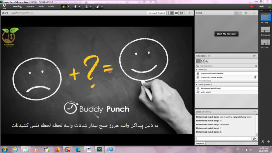
Task: Open the Pods menu
Action: click(x=41, y=7)
